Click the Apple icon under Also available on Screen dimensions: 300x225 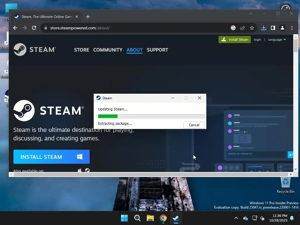pos(80,170)
